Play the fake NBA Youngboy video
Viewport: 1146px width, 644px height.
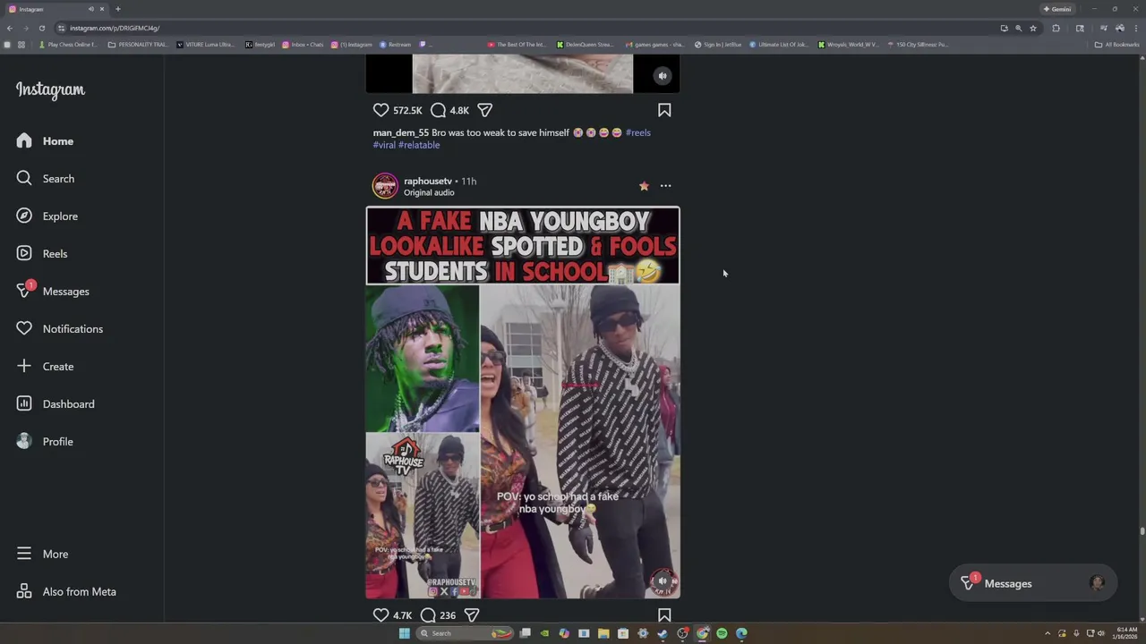point(523,402)
